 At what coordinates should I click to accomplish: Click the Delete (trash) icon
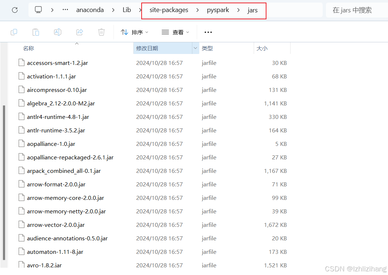(x=101, y=32)
